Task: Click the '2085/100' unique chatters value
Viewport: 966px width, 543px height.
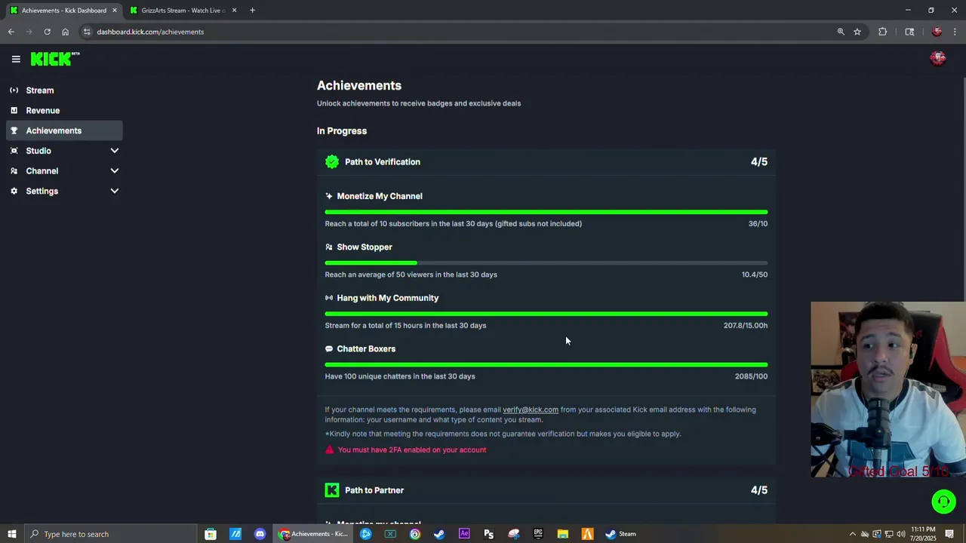Action: [x=751, y=376]
